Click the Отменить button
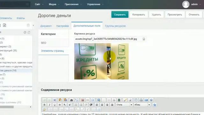This screenshot has width=204, height=115. pos(194,15)
